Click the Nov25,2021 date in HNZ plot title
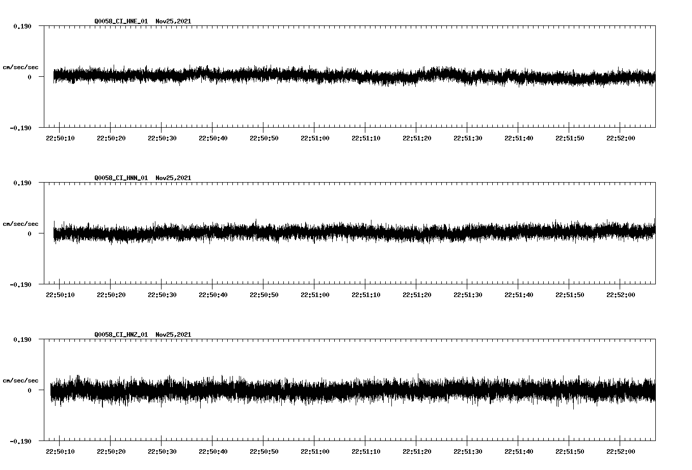Image resolution: width=692 pixels, height=470 pixels. [173, 335]
